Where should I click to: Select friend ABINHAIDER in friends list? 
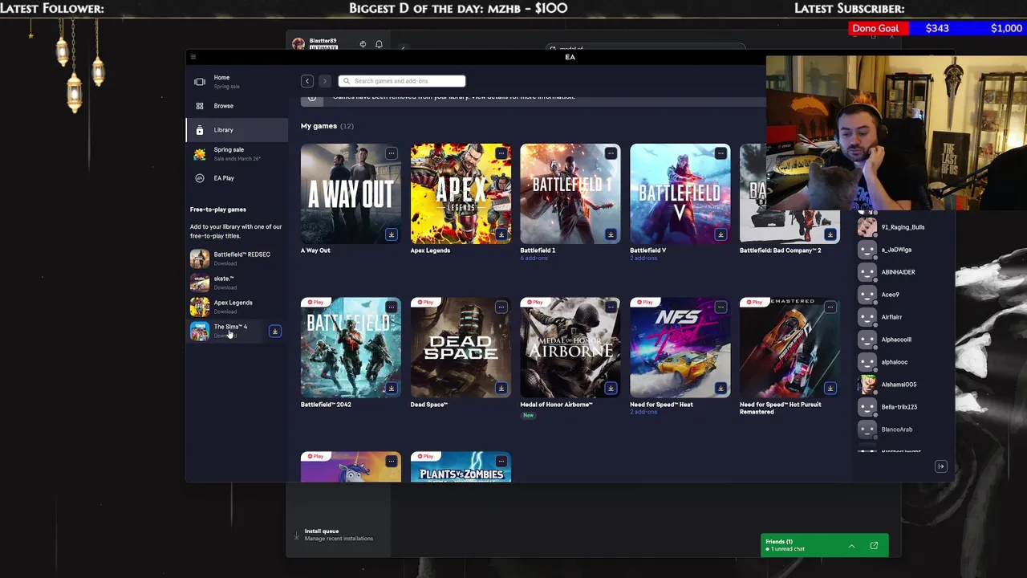(x=903, y=272)
